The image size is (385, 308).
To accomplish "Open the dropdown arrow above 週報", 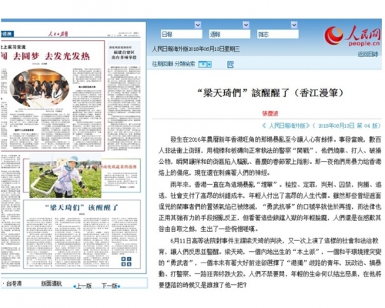I will [246, 25].
